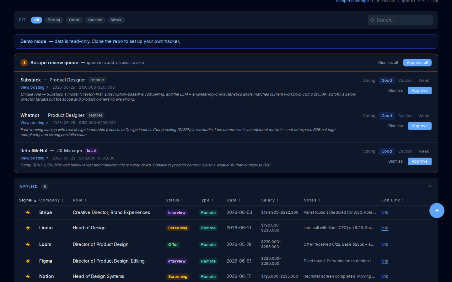Filter by Caution fit
452x282 pixels.
point(95,20)
